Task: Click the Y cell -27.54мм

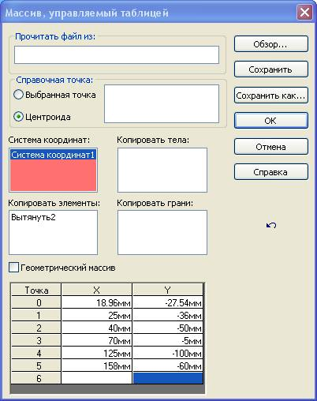Action: 168,302
